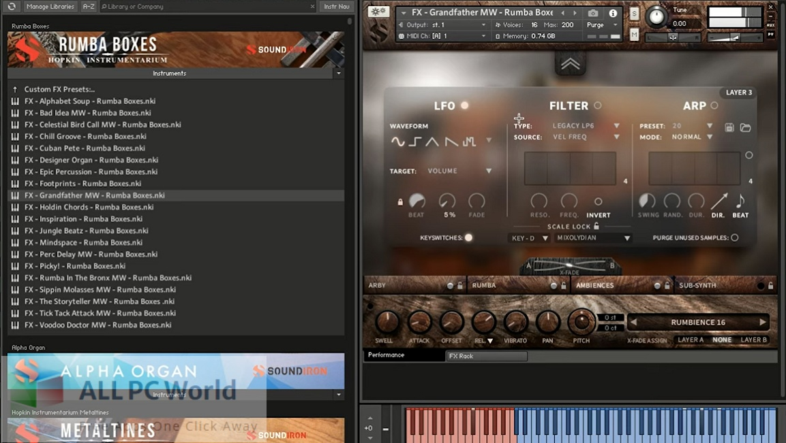Load FX - Voodoo Doctor MW preset
Viewport: 786px width, 443px height.
point(97,325)
